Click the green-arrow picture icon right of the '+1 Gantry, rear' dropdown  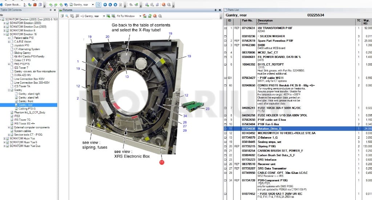108,16
